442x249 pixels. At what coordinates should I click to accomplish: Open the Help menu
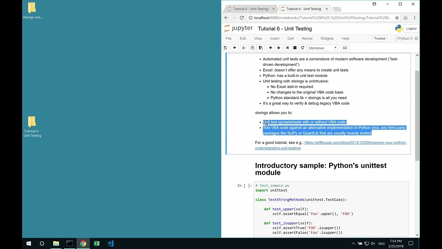(345, 38)
